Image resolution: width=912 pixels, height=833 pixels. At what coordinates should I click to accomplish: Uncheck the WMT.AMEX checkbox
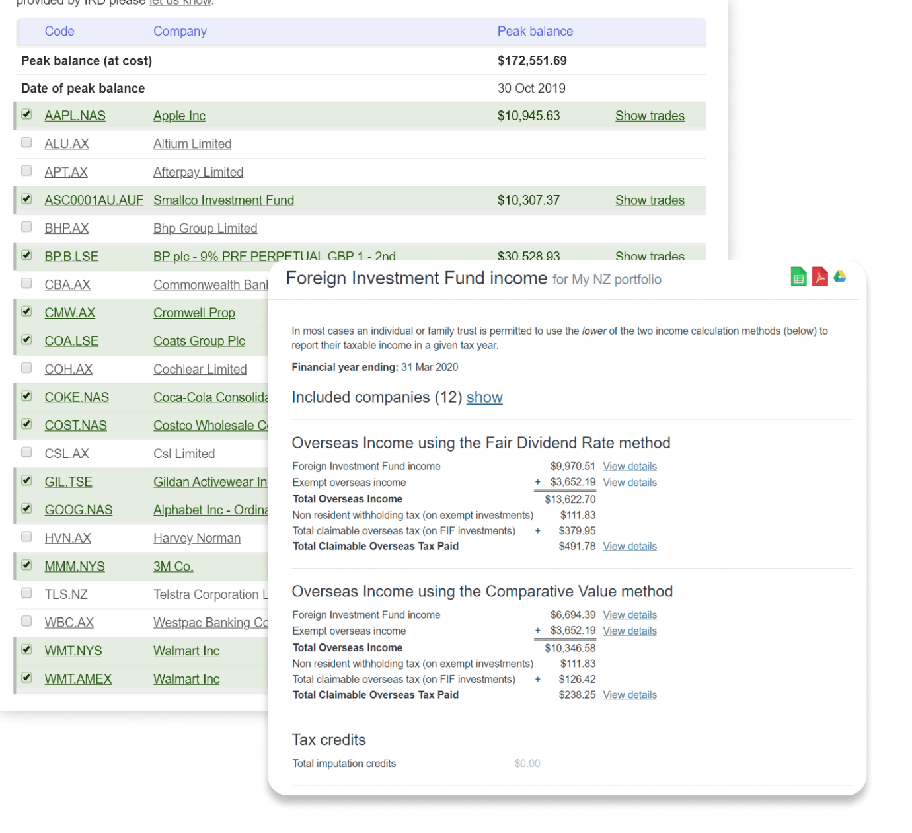[x=26, y=678]
